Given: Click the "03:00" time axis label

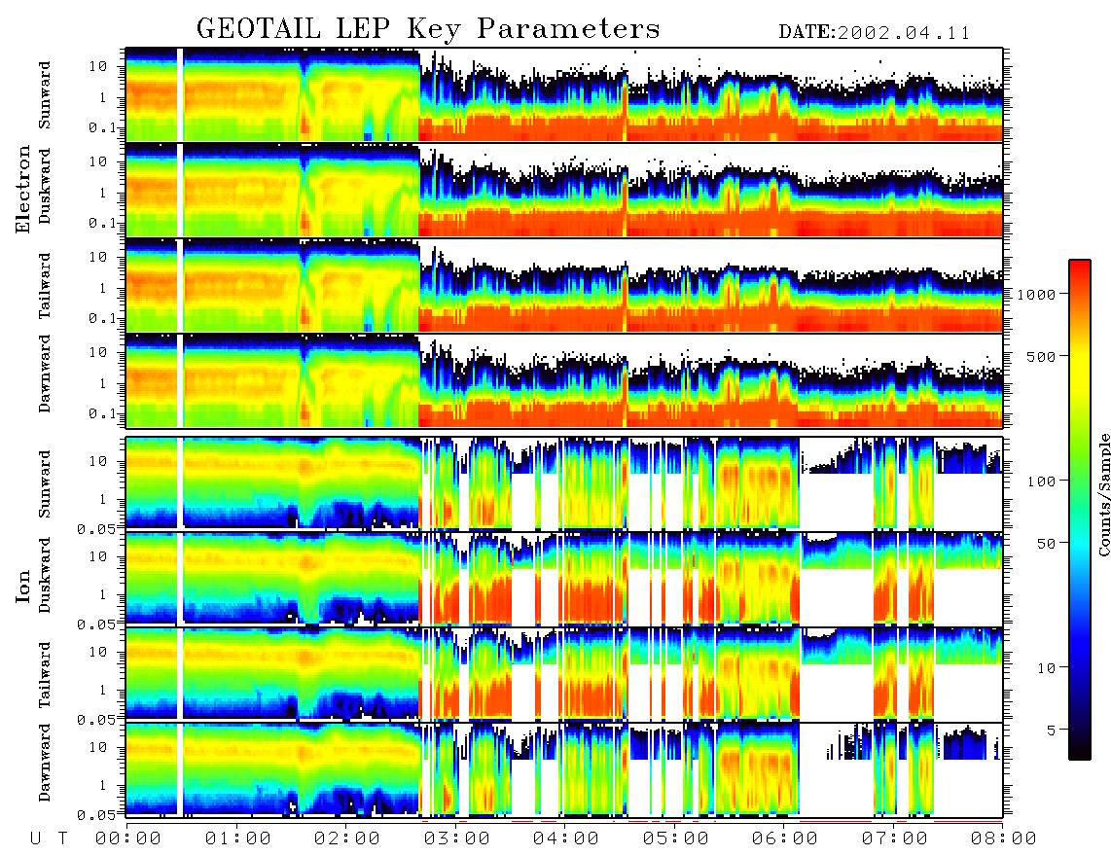Looking at the screenshot, I should [457, 839].
